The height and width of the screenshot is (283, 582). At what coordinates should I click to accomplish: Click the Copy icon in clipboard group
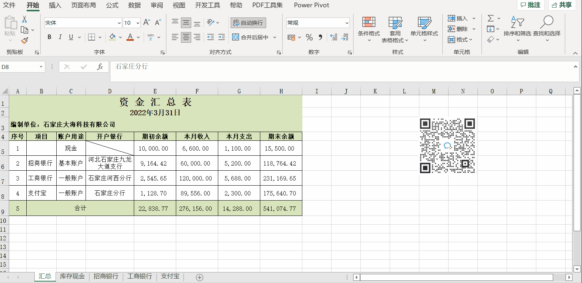24,30
